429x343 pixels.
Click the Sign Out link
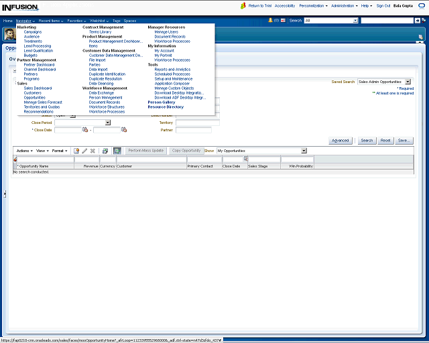[x=383, y=5]
